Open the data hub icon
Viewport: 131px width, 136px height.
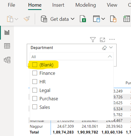click(x=97, y=19)
